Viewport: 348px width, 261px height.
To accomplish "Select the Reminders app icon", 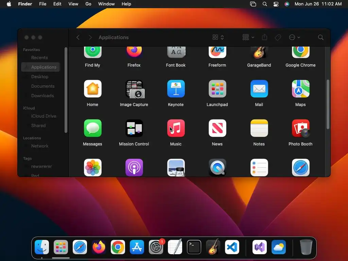I will click(x=259, y=168).
